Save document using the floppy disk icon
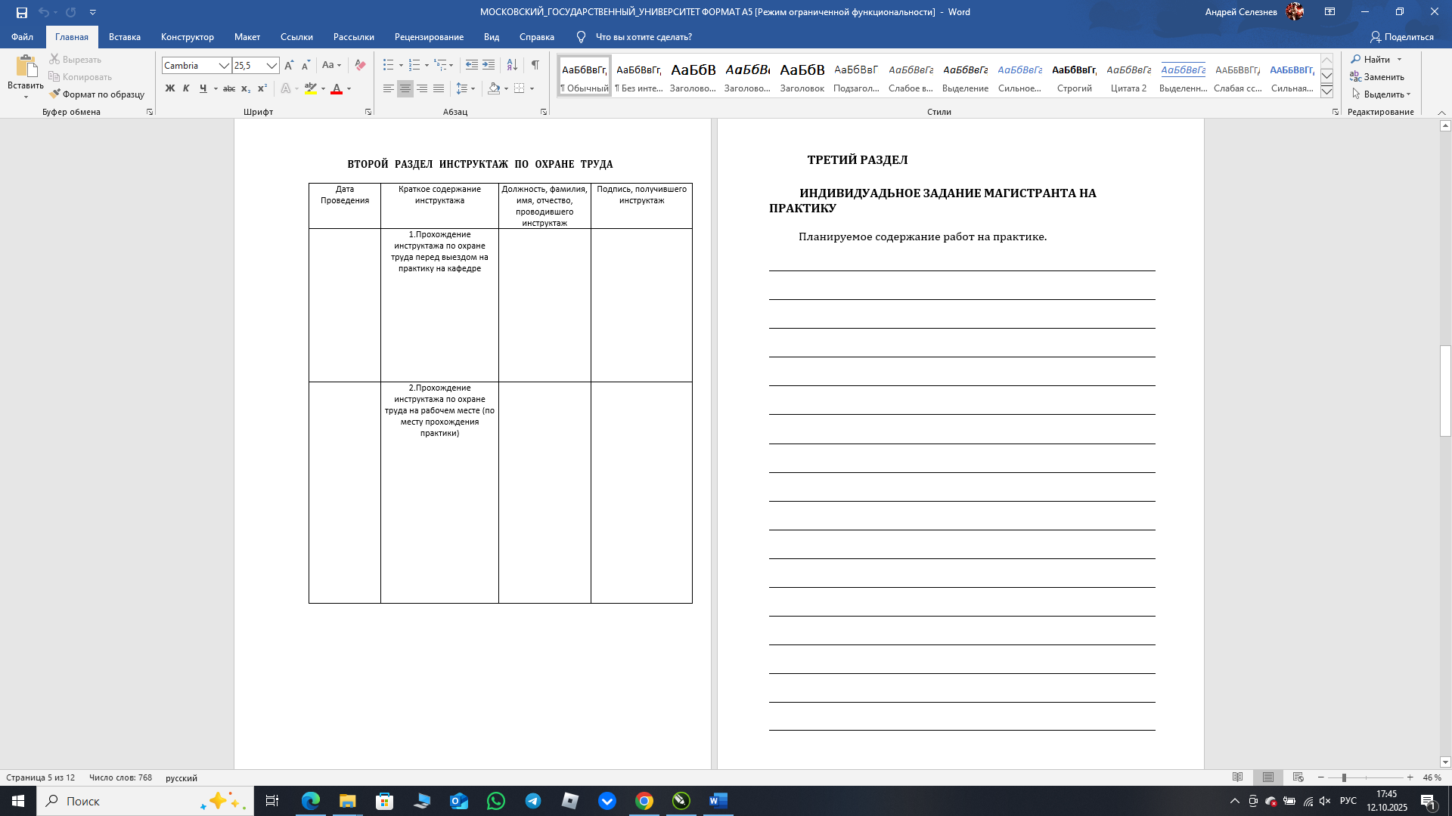 (x=22, y=12)
